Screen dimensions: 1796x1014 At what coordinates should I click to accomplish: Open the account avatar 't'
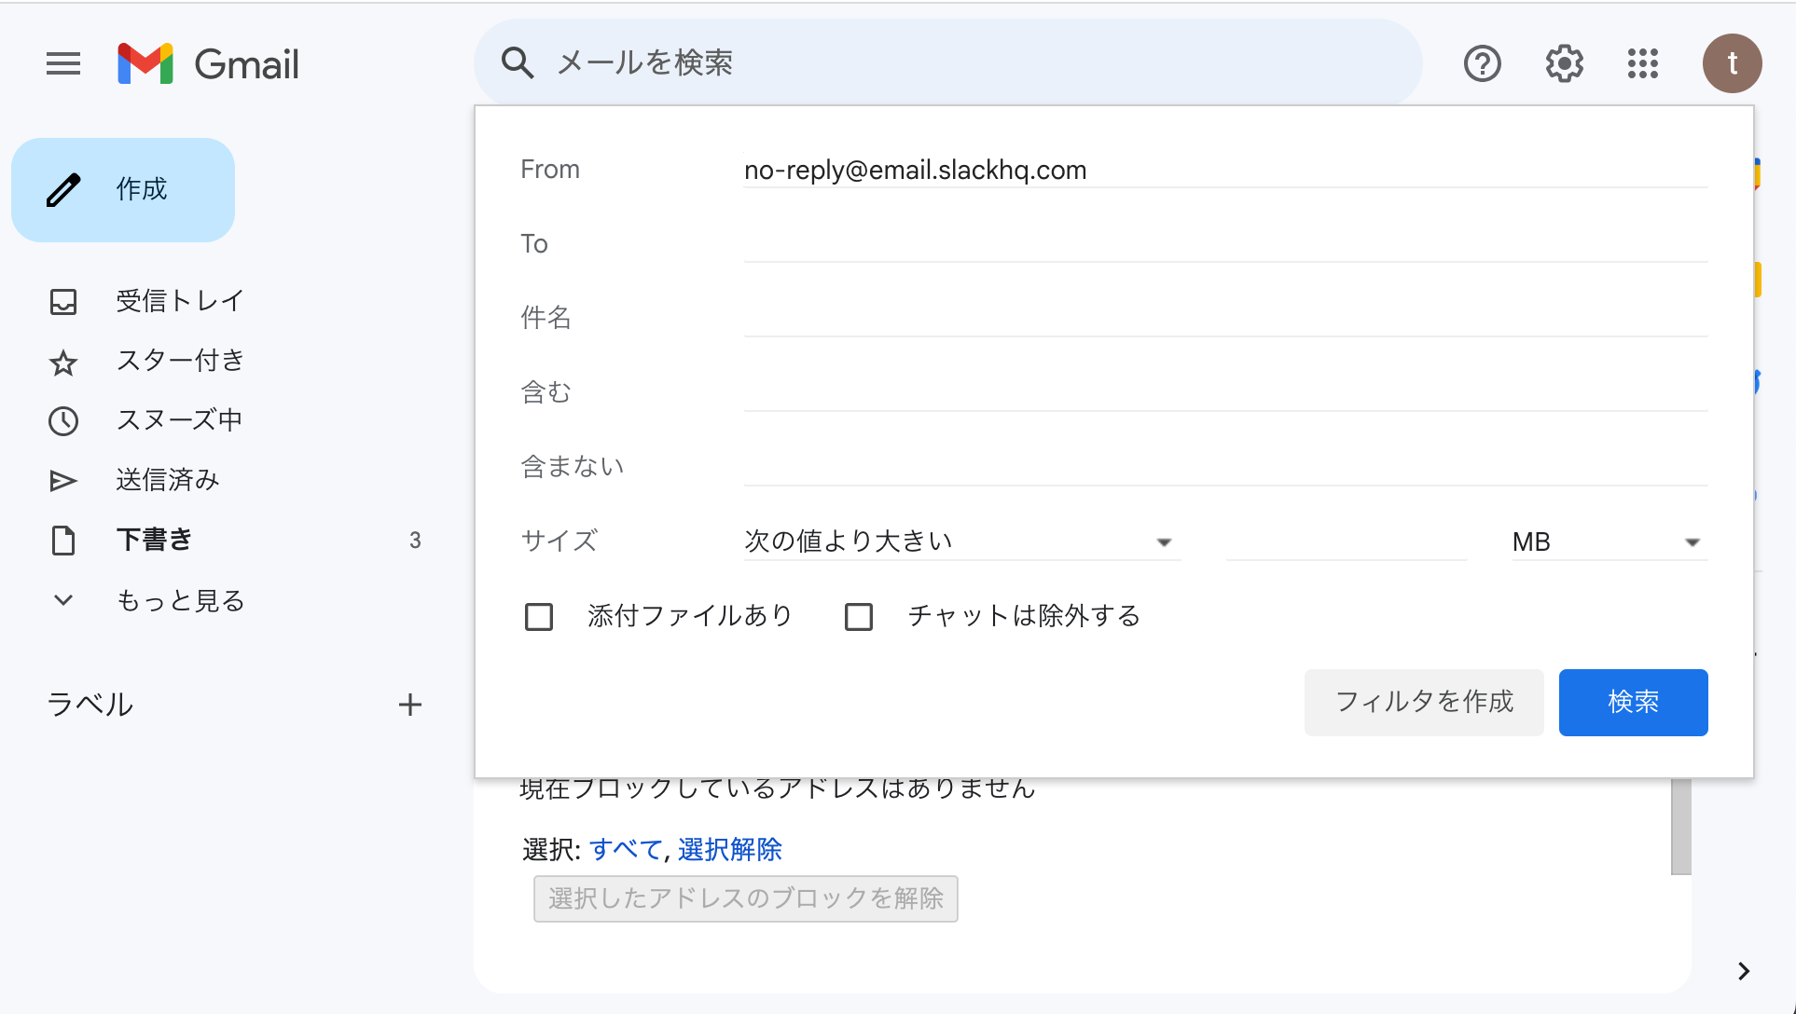1732,63
